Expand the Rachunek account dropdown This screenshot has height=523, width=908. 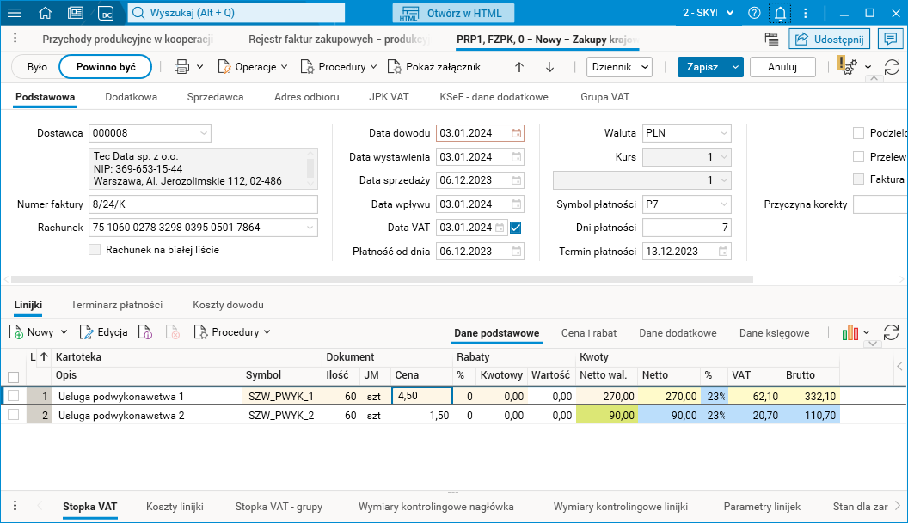point(310,228)
